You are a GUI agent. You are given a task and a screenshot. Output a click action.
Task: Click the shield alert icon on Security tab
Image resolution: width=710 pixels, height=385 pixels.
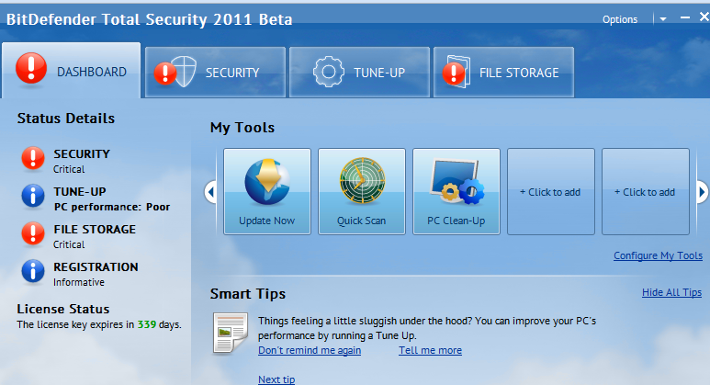coord(175,72)
